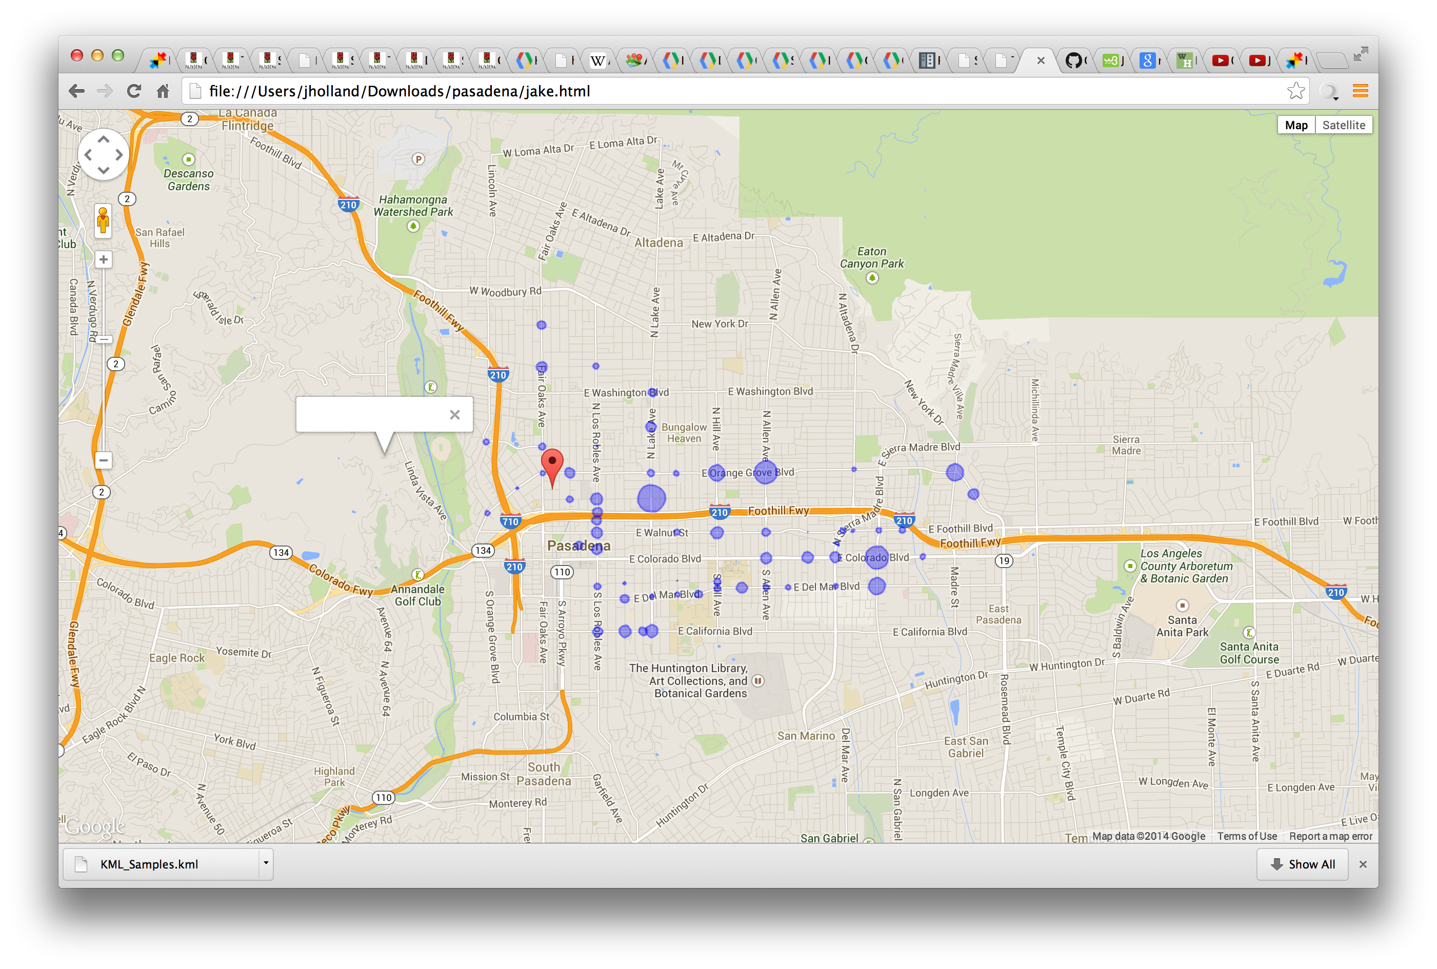Bookmark page with the star icon

pos(1295,91)
